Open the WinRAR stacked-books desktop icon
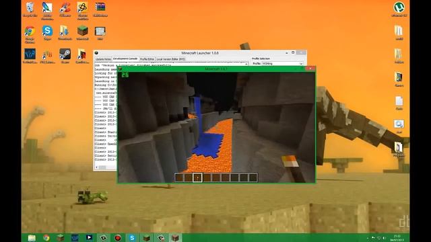The image size is (431, 242). click(100, 9)
